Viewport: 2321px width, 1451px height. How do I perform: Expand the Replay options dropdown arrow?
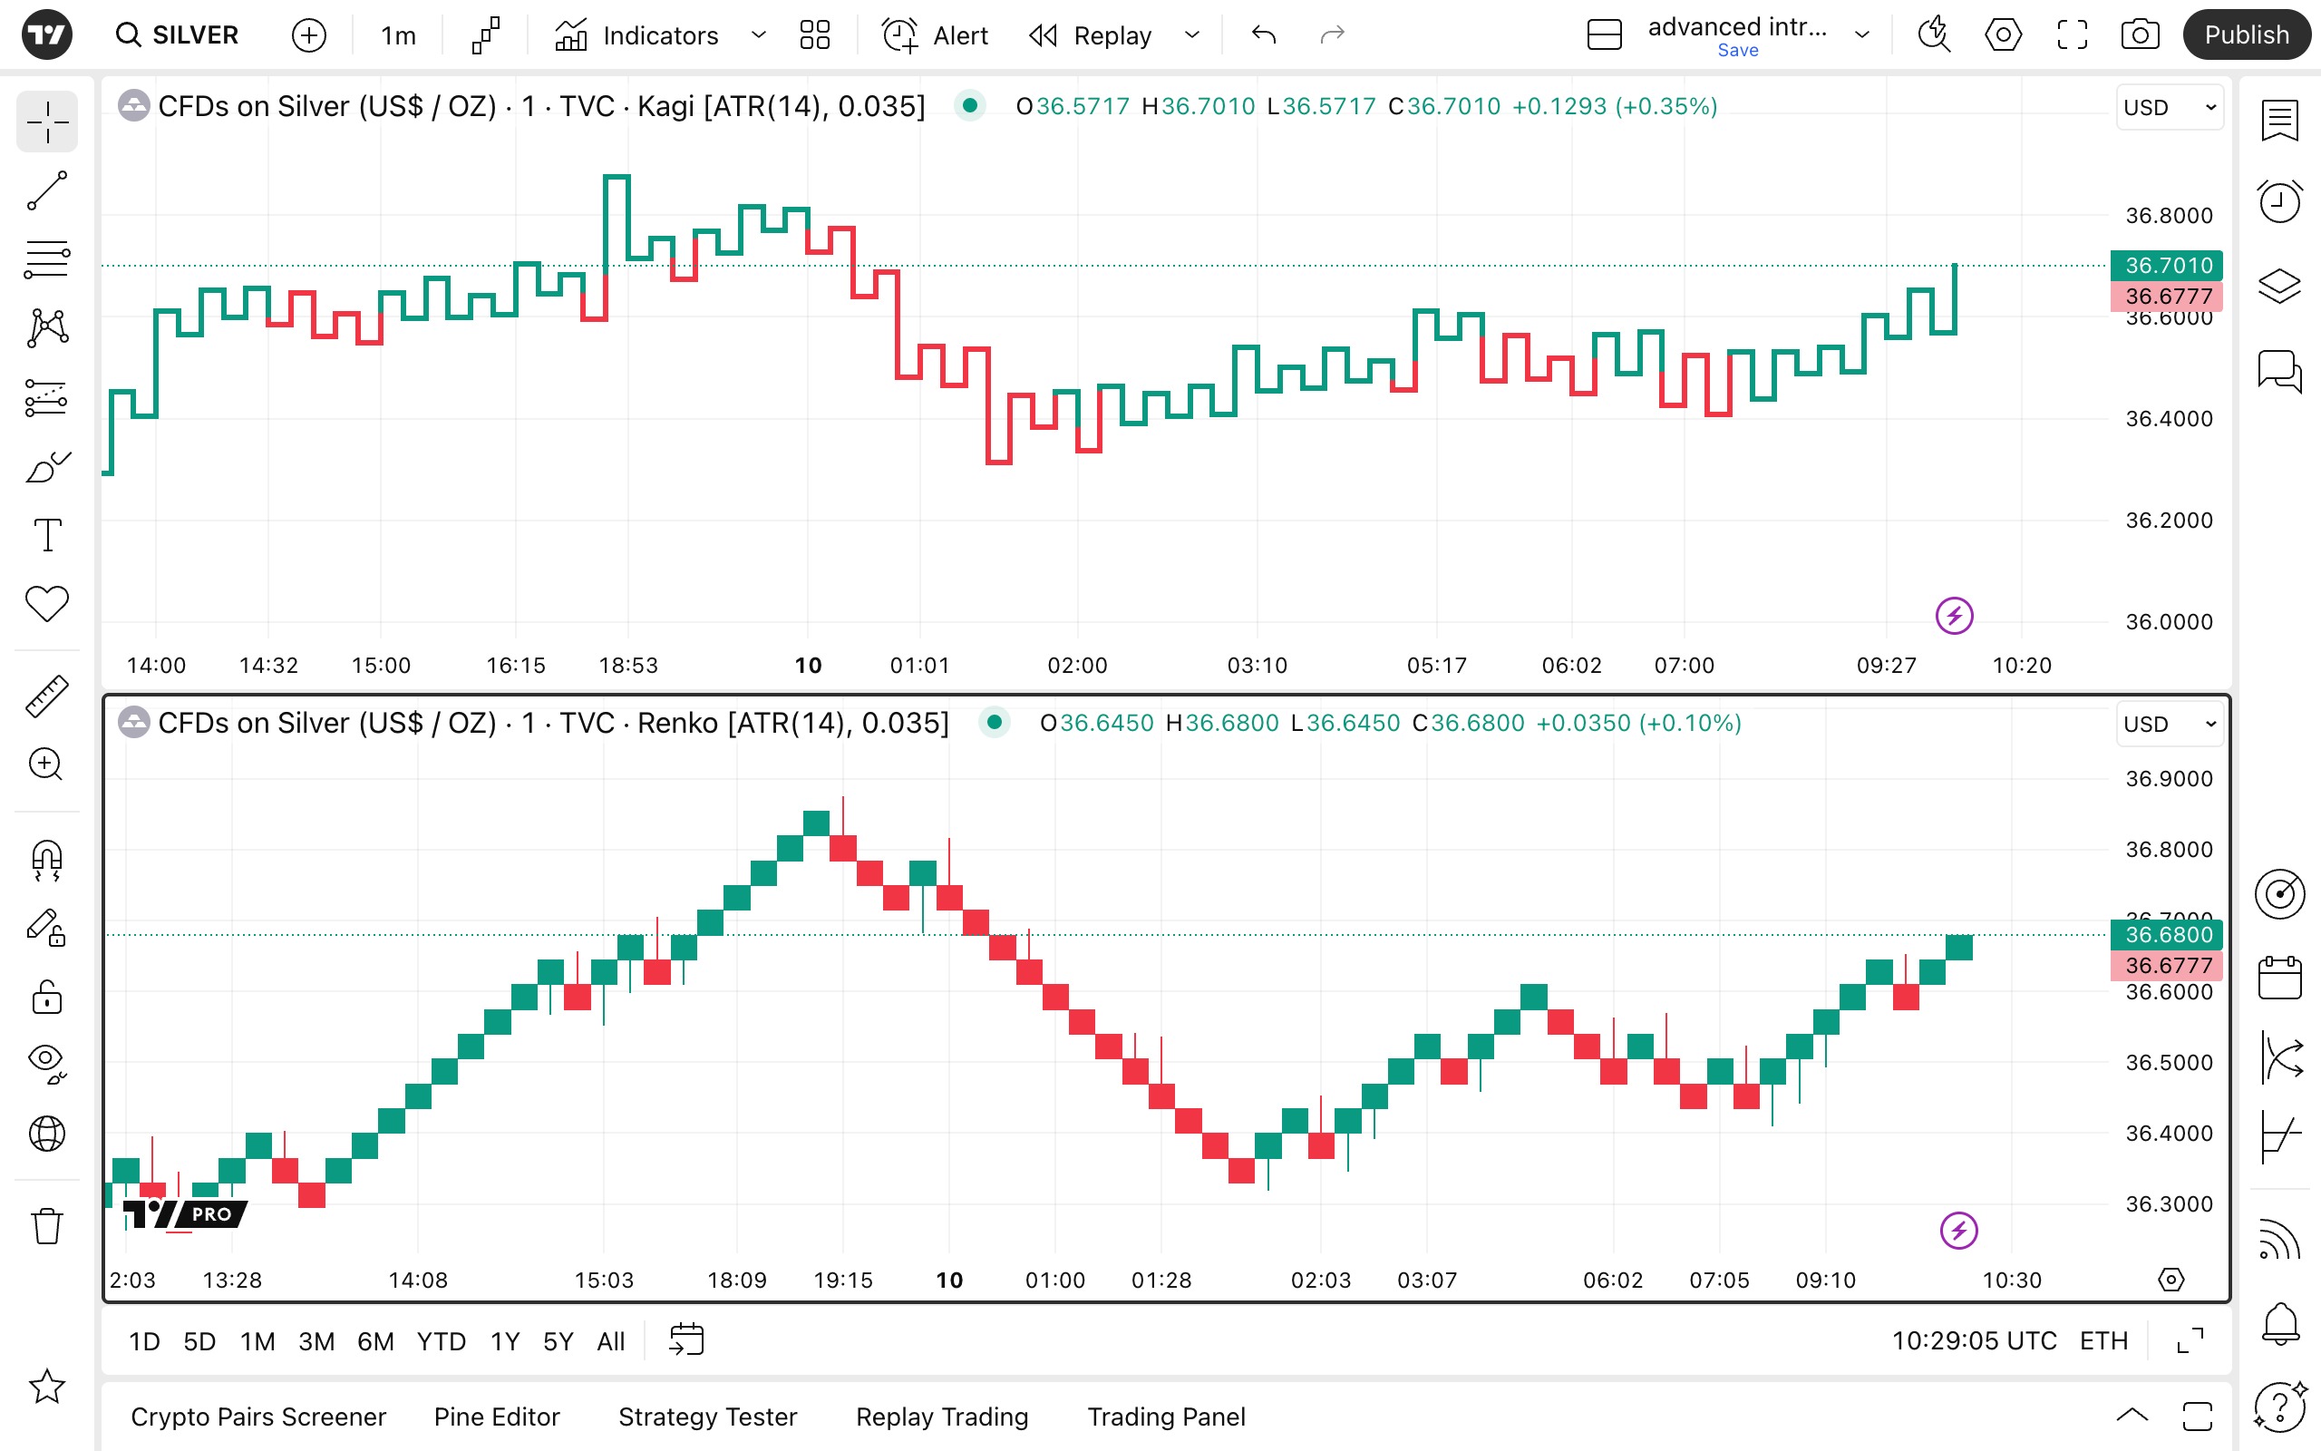tap(1192, 35)
